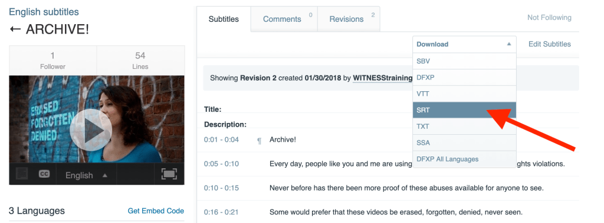604x223 pixels.
Task: Click the 3 Languages heading
Action: pyautogui.click(x=37, y=211)
